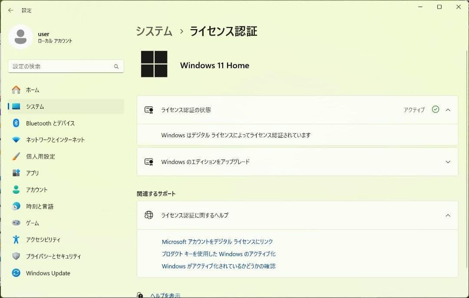Click the Windows 11 Home edition title
Viewport: 469px width, 298px height.
[215, 65]
